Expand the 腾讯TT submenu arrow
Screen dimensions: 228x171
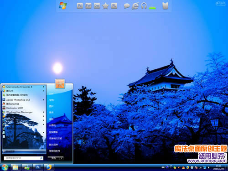pos(43,91)
